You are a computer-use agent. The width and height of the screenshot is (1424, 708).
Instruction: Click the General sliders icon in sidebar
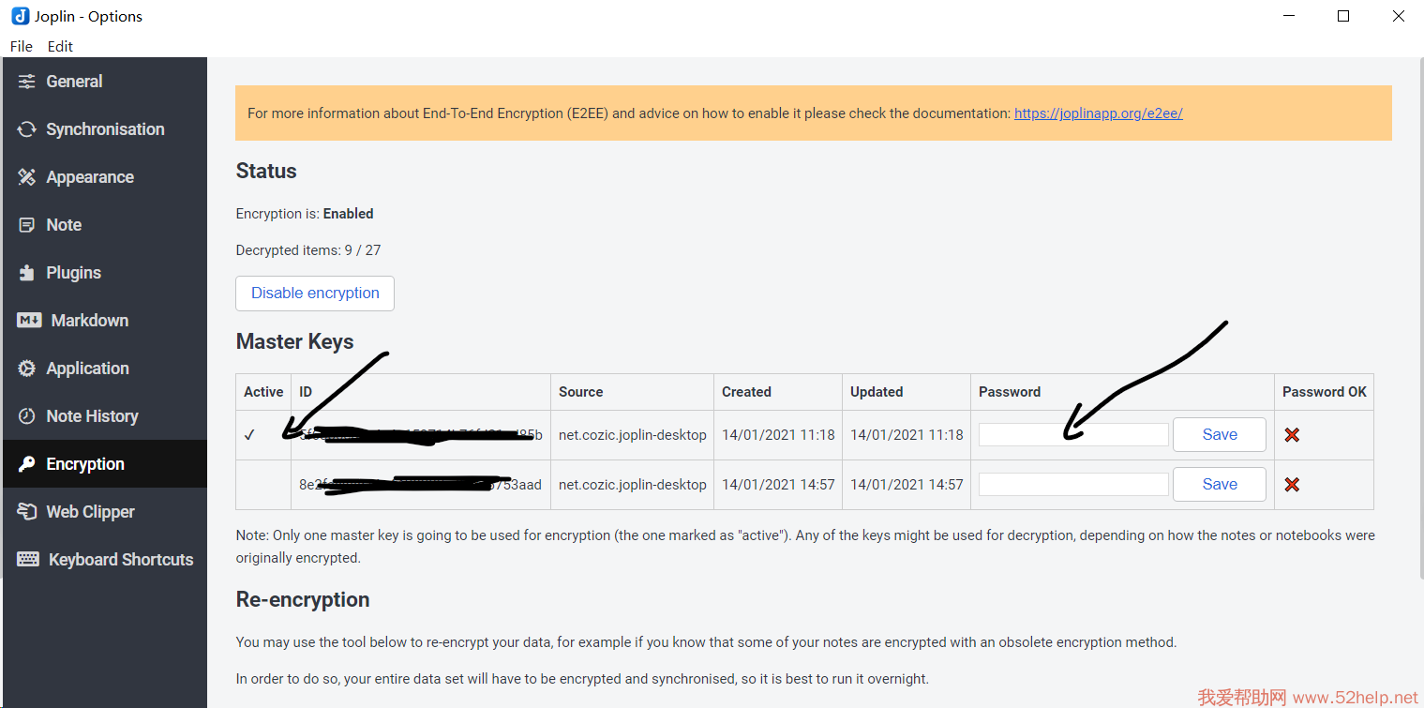pos(27,82)
